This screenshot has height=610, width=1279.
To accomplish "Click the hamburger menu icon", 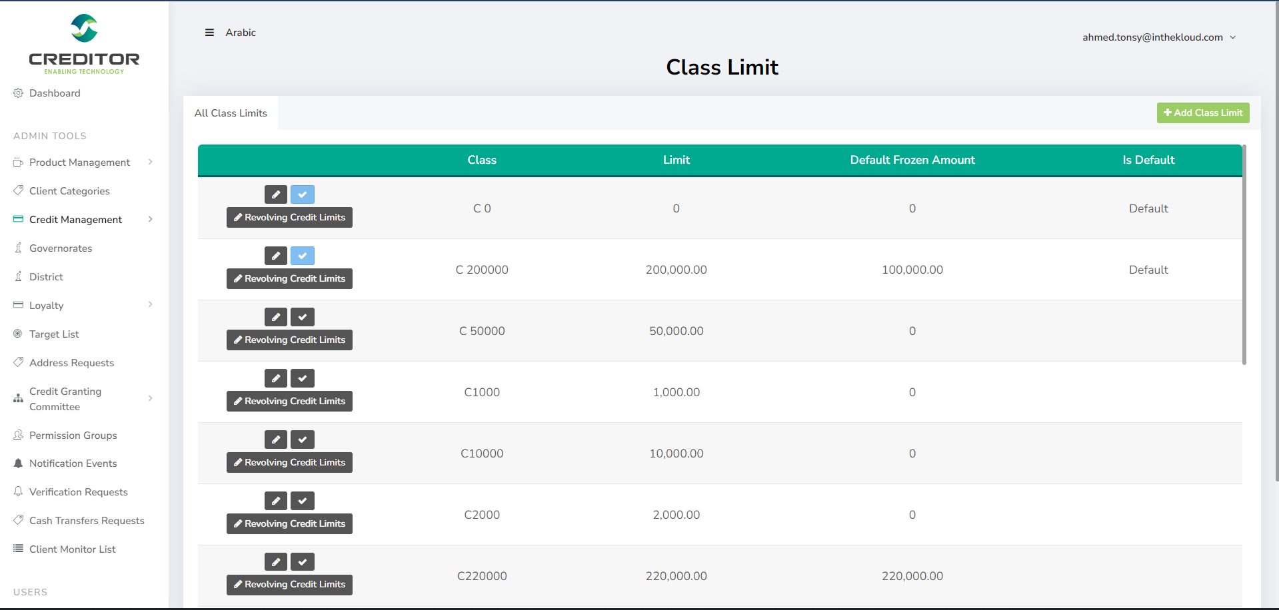I will (x=209, y=33).
